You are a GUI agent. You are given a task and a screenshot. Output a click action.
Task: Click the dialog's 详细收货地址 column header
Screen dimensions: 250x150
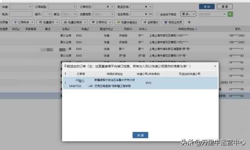(x=114, y=74)
